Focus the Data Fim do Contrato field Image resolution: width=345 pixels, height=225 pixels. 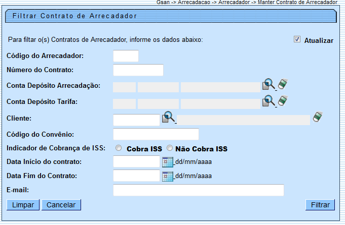(136, 176)
